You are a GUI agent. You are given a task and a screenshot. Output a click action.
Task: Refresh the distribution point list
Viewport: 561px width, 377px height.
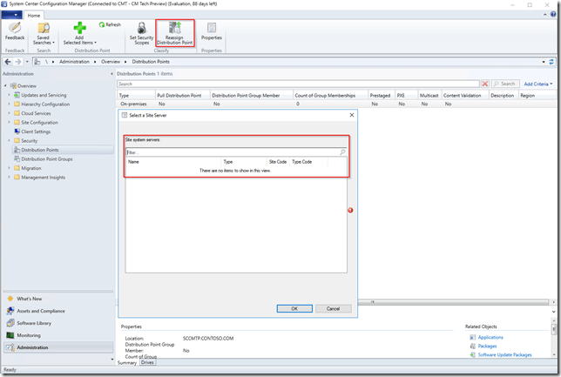click(110, 25)
